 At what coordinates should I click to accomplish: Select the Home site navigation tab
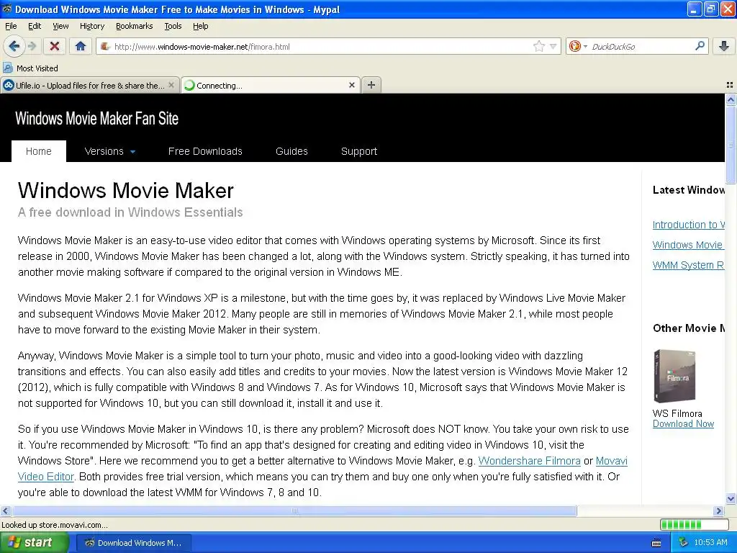click(x=39, y=151)
